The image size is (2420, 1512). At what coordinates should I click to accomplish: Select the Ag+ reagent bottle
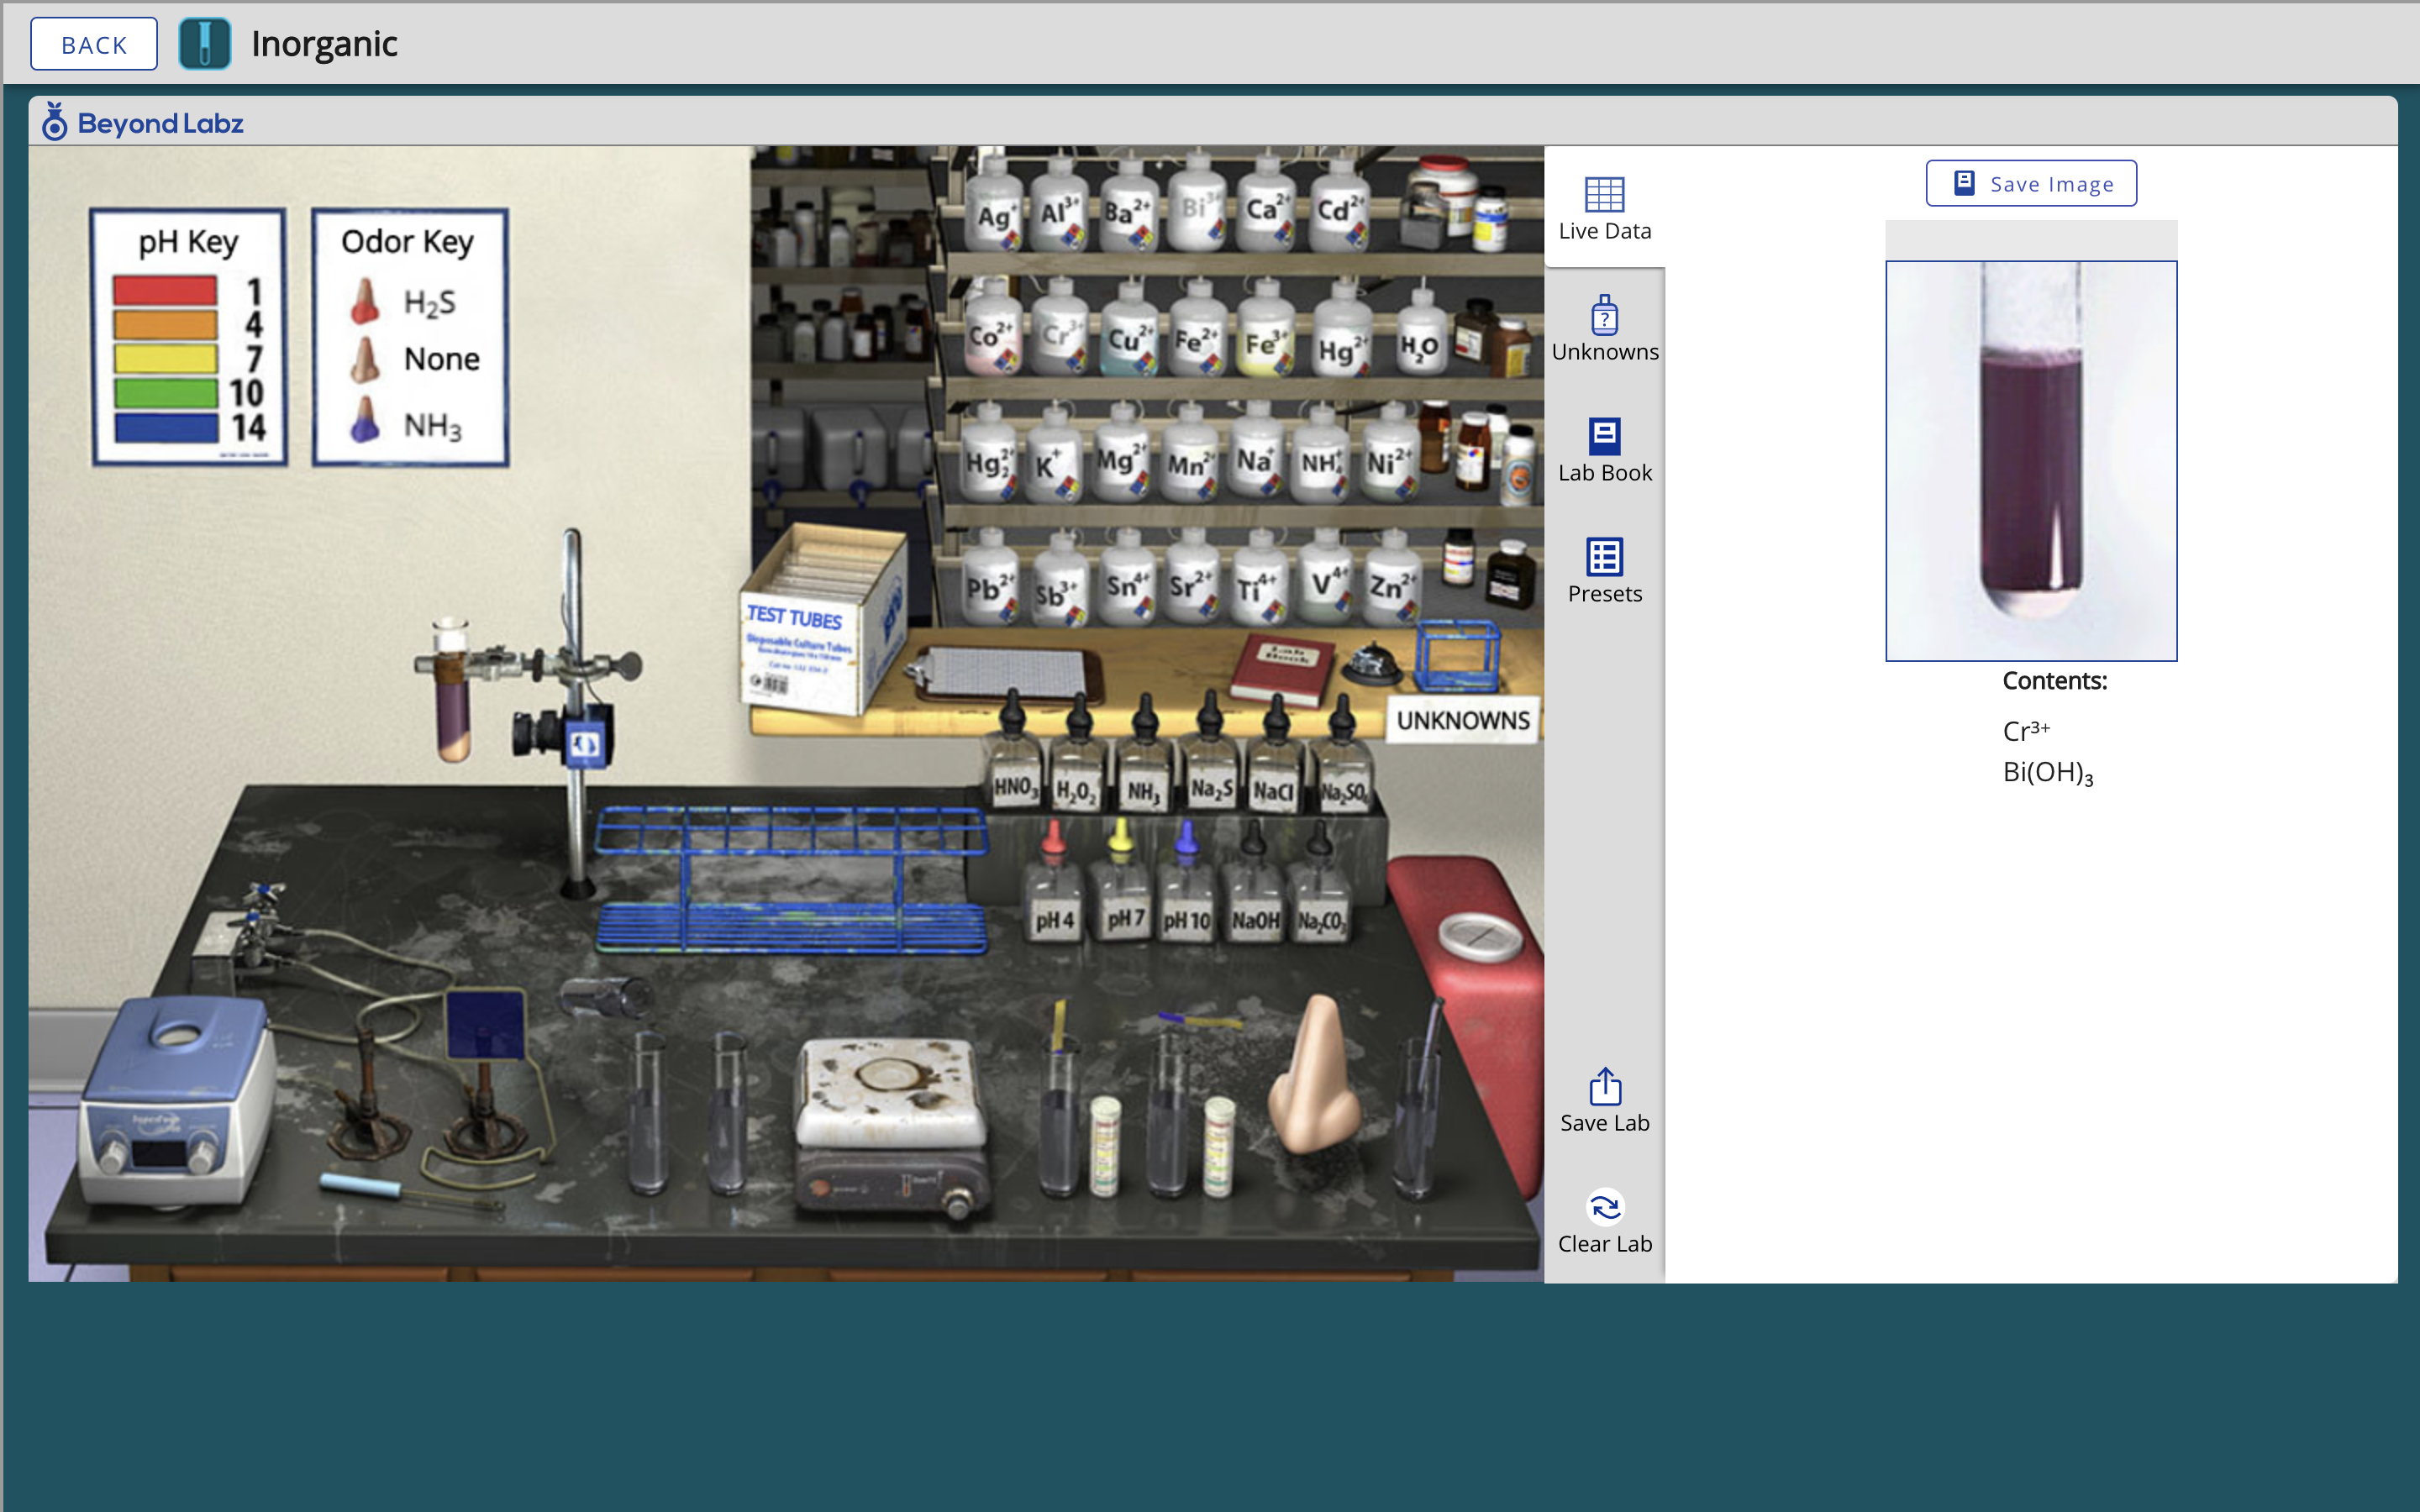coord(993,210)
